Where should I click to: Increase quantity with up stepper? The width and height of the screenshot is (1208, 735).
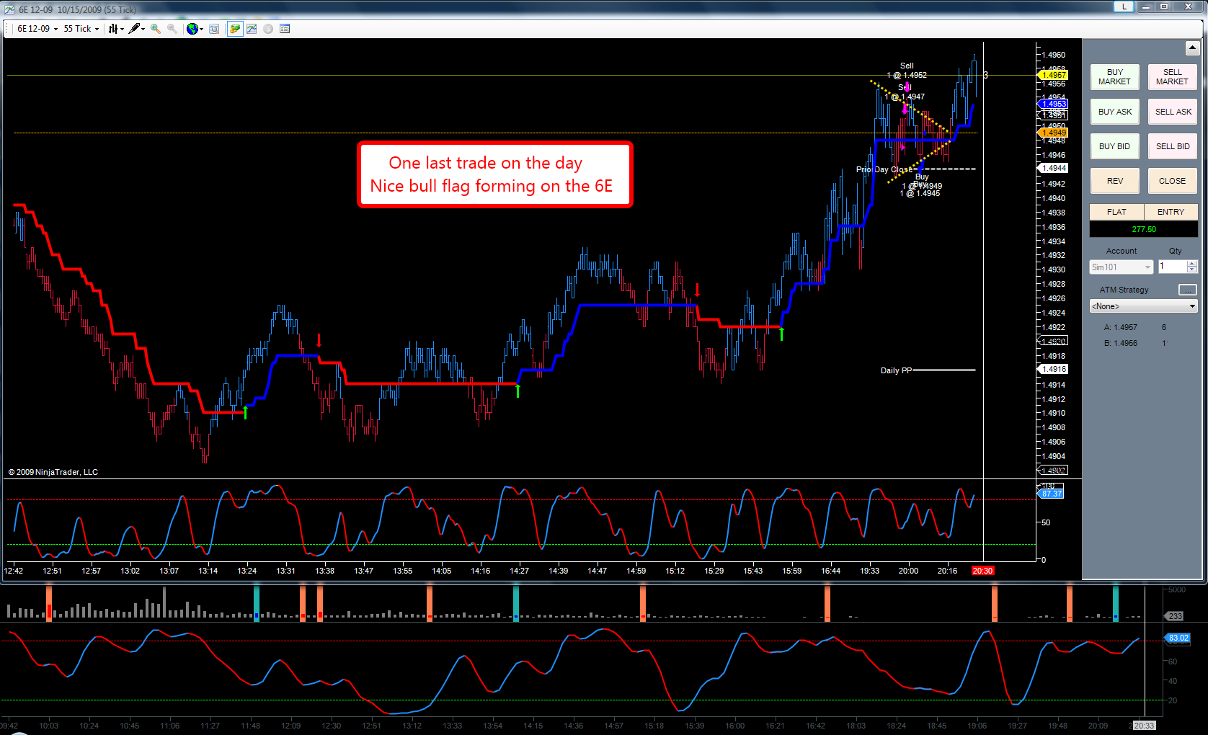[1192, 264]
